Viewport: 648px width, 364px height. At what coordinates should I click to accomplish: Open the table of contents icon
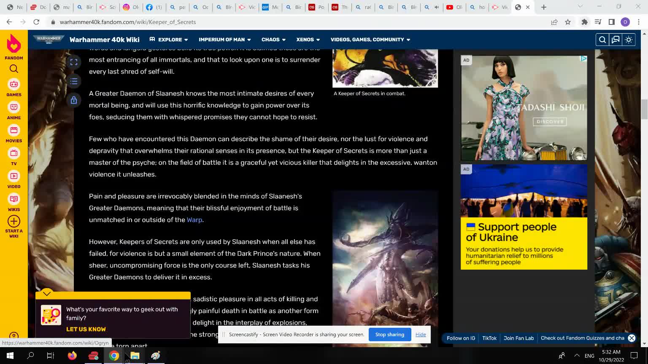point(74,81)
